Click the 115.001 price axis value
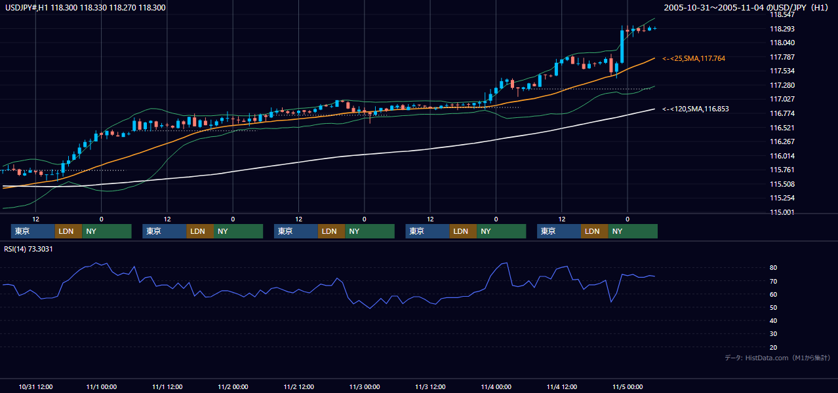This screenshot has width=838, height=393. (x=784, y=212)
